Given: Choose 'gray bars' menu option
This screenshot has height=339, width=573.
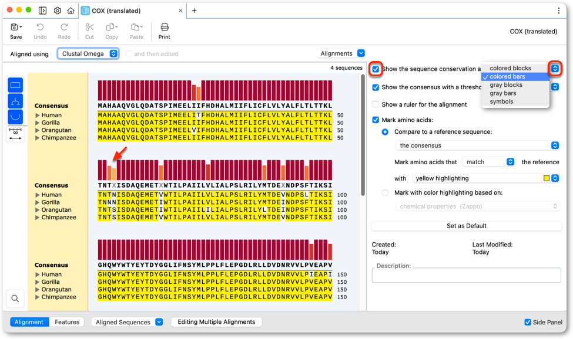Looking at the screenshot, I should 515,93.
